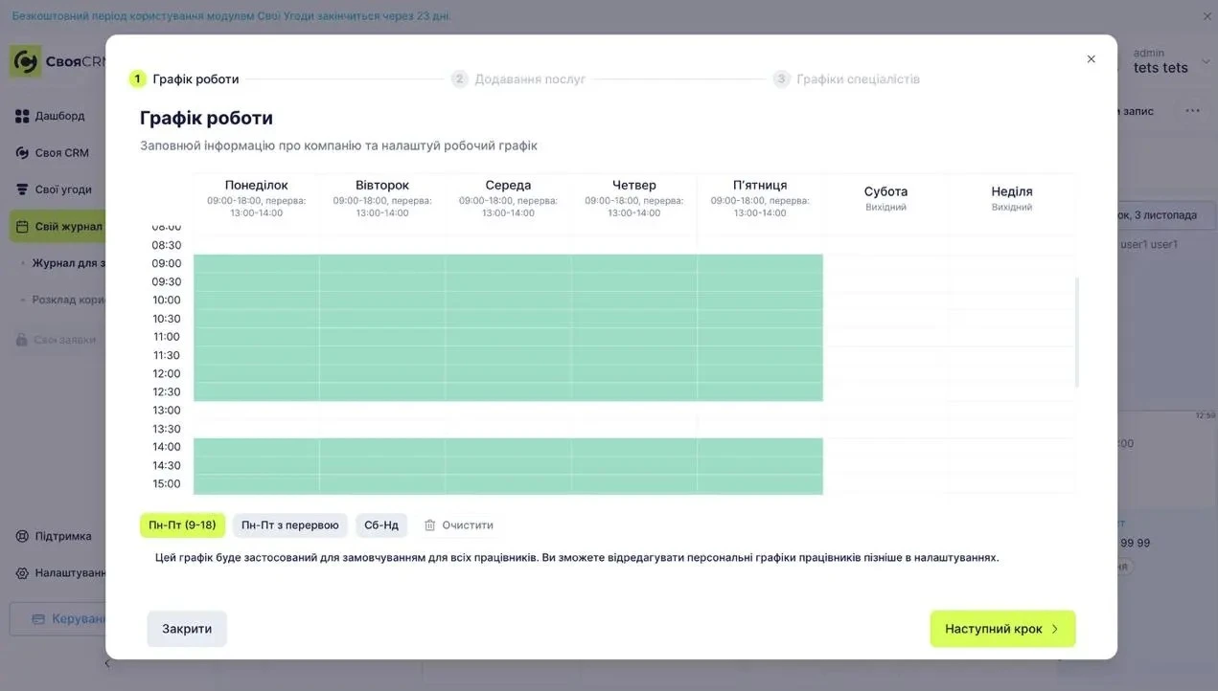Click the Субота 09:00 time slot cell

click(x=885, y=263)
